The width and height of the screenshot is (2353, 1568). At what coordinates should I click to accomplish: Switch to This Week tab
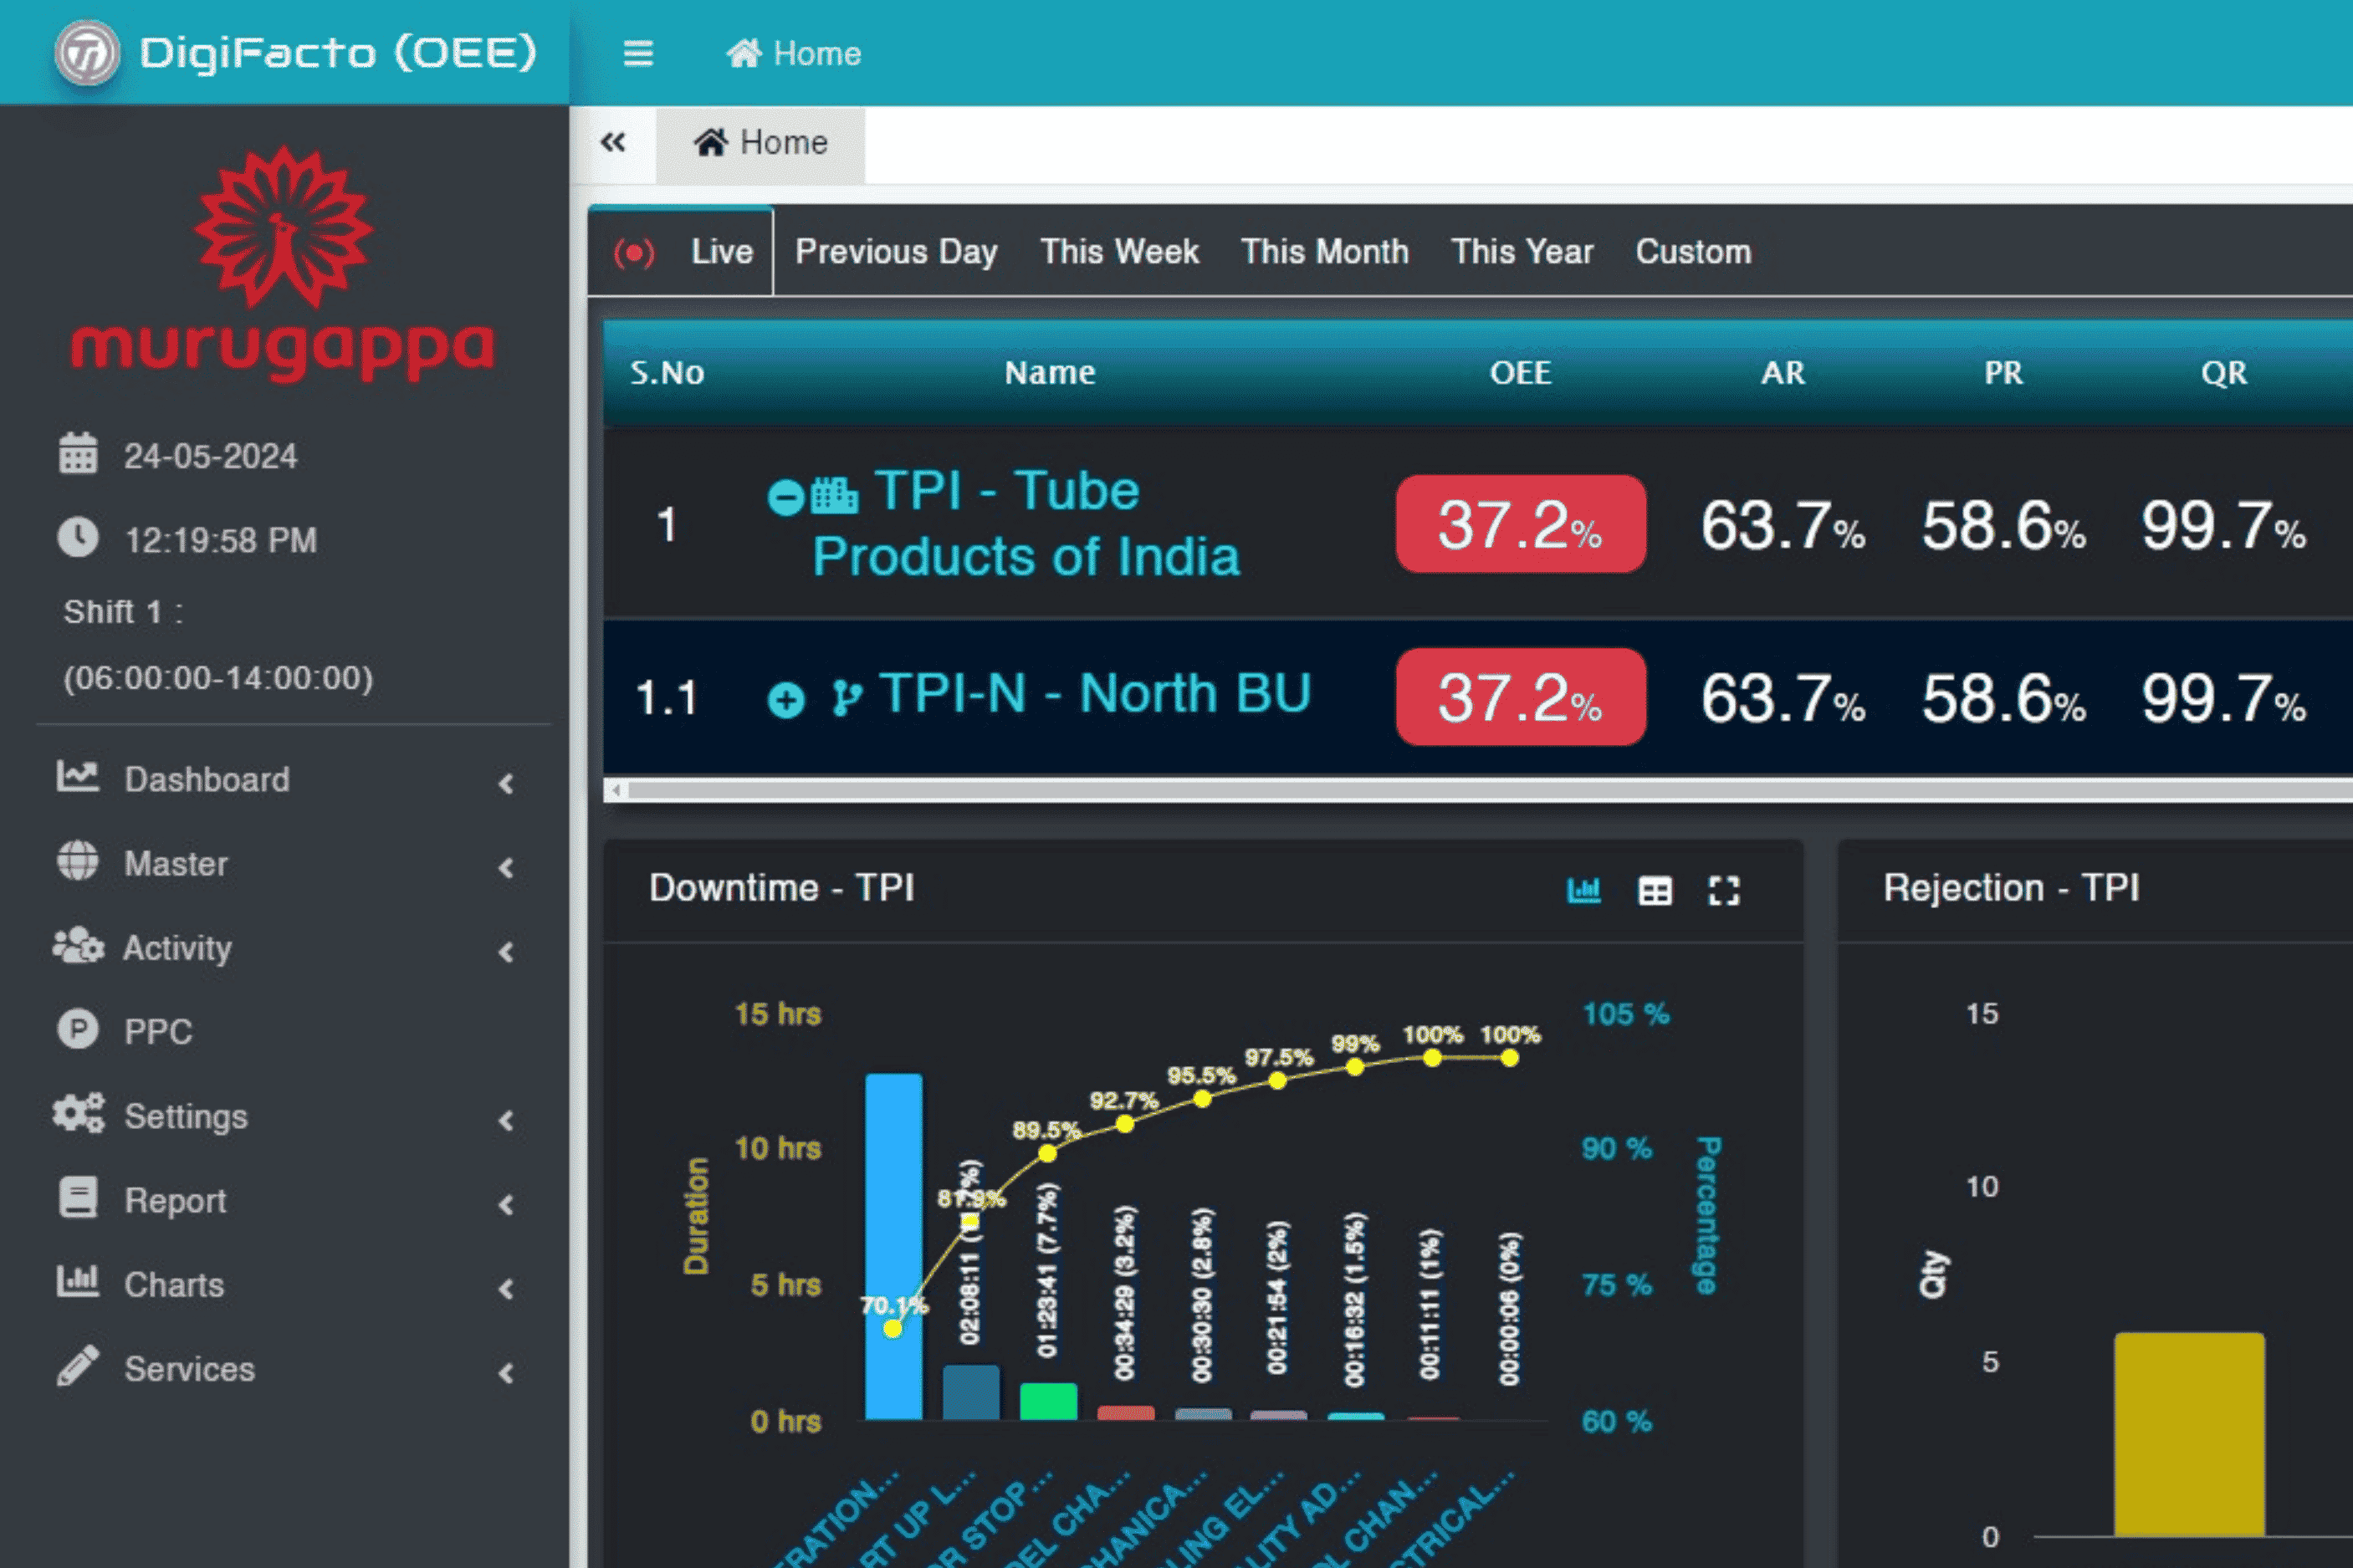1119,251
